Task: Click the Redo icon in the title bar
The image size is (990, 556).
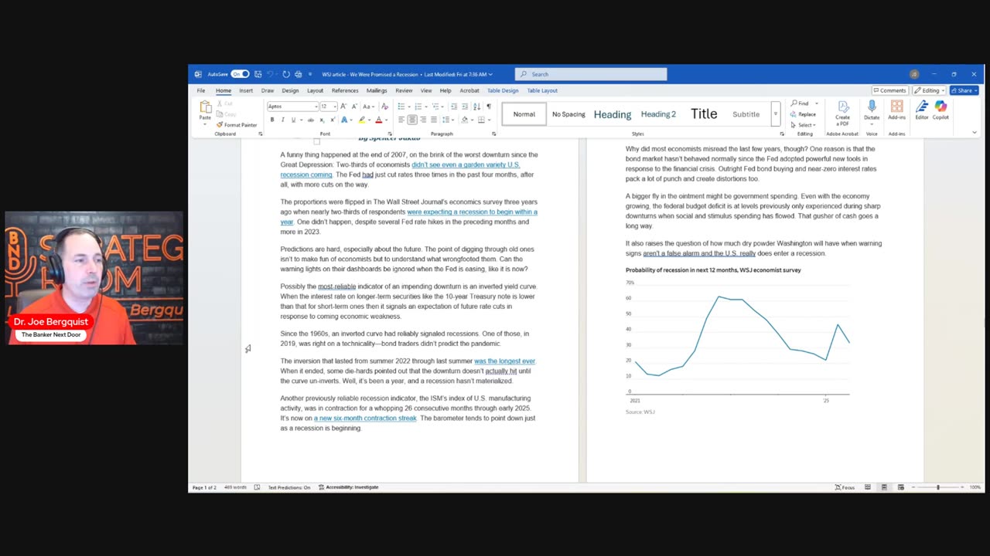Action: 286,74
